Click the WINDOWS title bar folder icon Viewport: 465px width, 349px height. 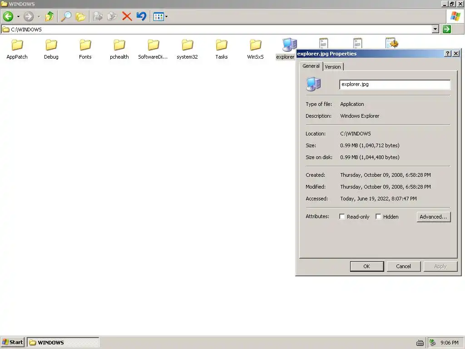4,4
